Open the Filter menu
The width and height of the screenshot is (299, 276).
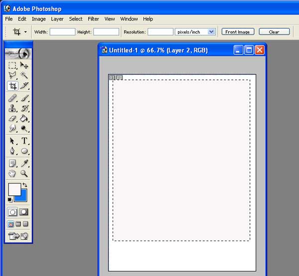[93, 19]
